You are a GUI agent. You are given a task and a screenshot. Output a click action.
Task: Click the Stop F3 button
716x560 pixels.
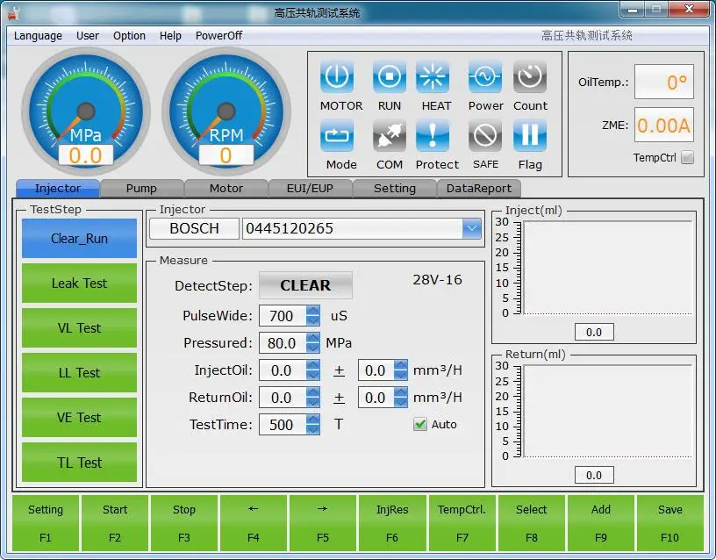(x=184, y=523)
